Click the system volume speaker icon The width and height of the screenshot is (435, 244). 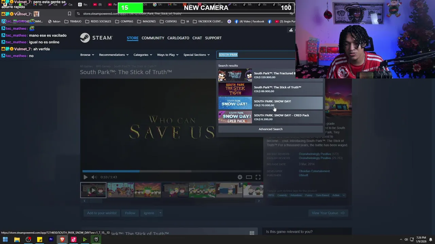(x=406, y=240)
